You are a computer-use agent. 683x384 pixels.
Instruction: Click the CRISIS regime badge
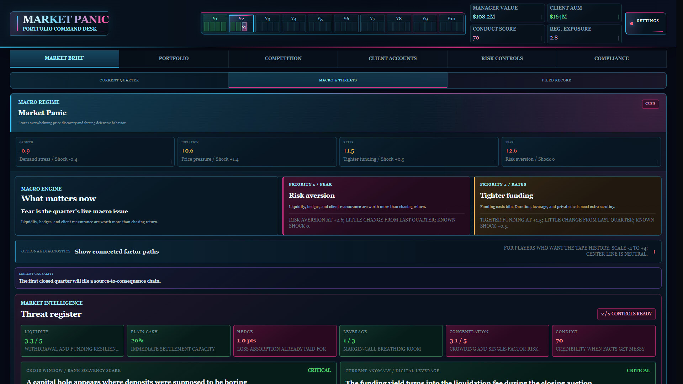click(650, 104)
